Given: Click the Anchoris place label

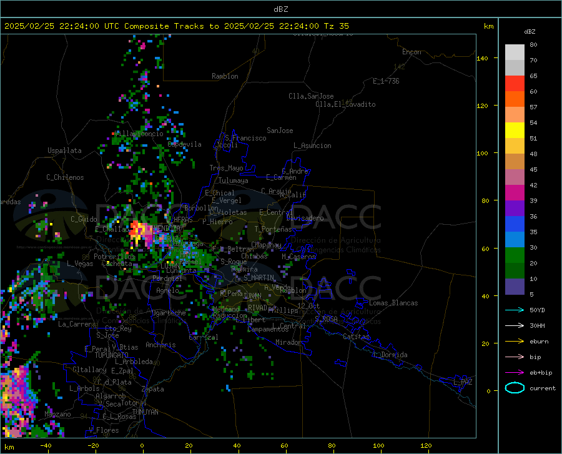Looking at the screenshot, I should pyautogui.click(x=160, y=345).
